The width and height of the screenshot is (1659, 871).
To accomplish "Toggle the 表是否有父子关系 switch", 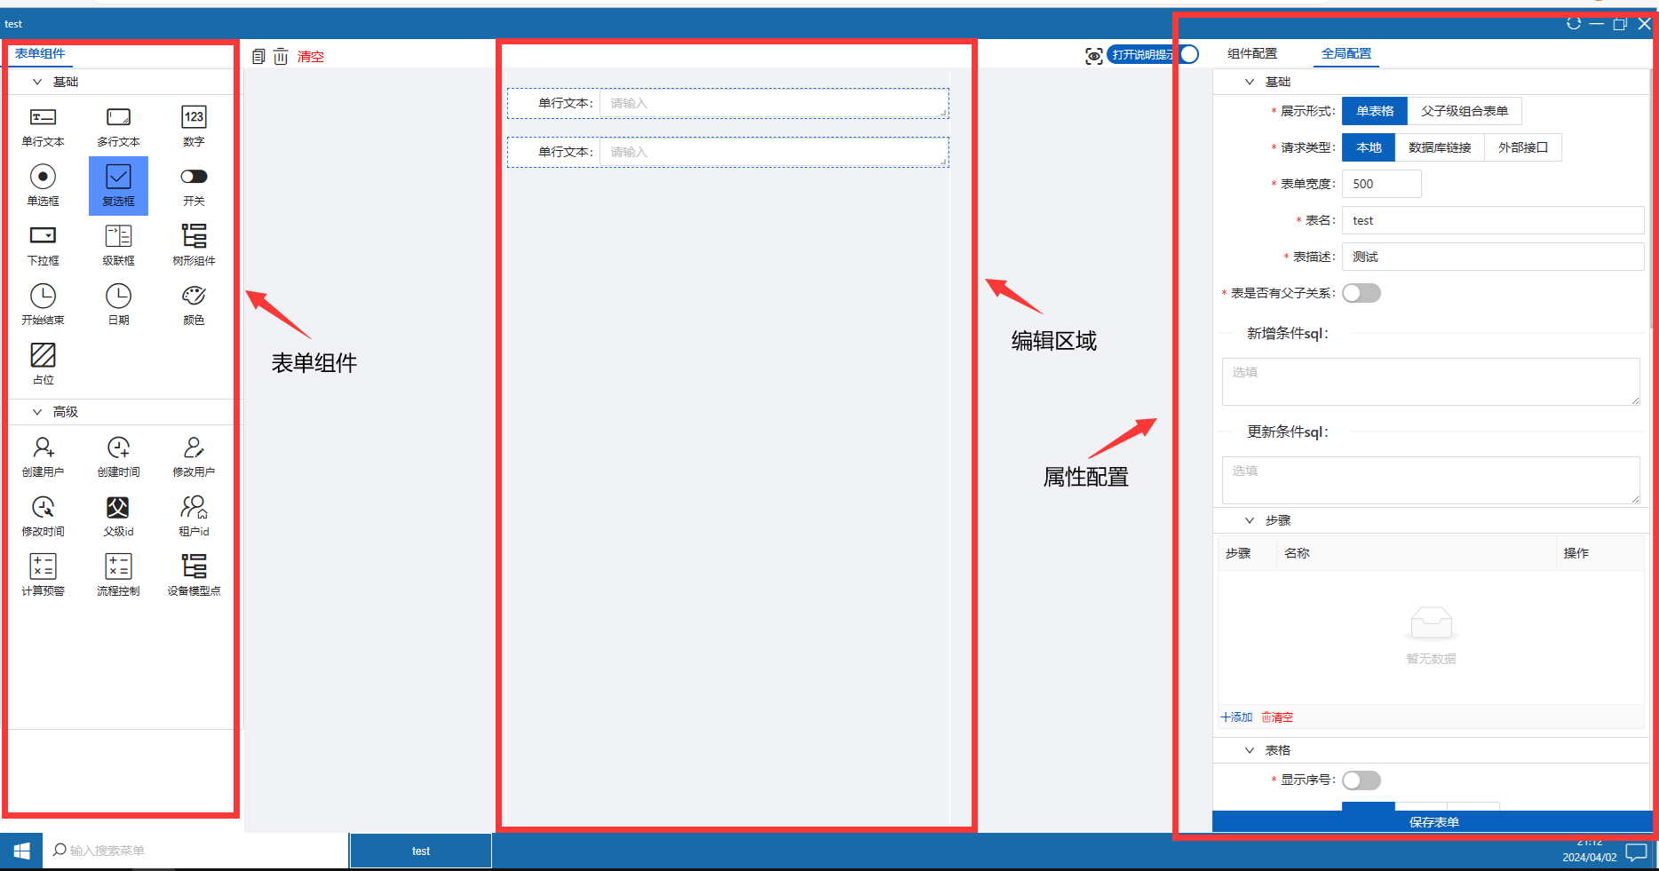I will [1361, 293].
